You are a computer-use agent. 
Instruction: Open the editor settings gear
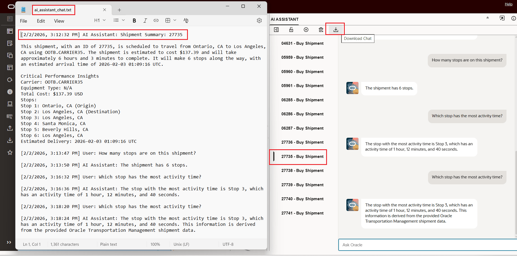click(259, 20)
